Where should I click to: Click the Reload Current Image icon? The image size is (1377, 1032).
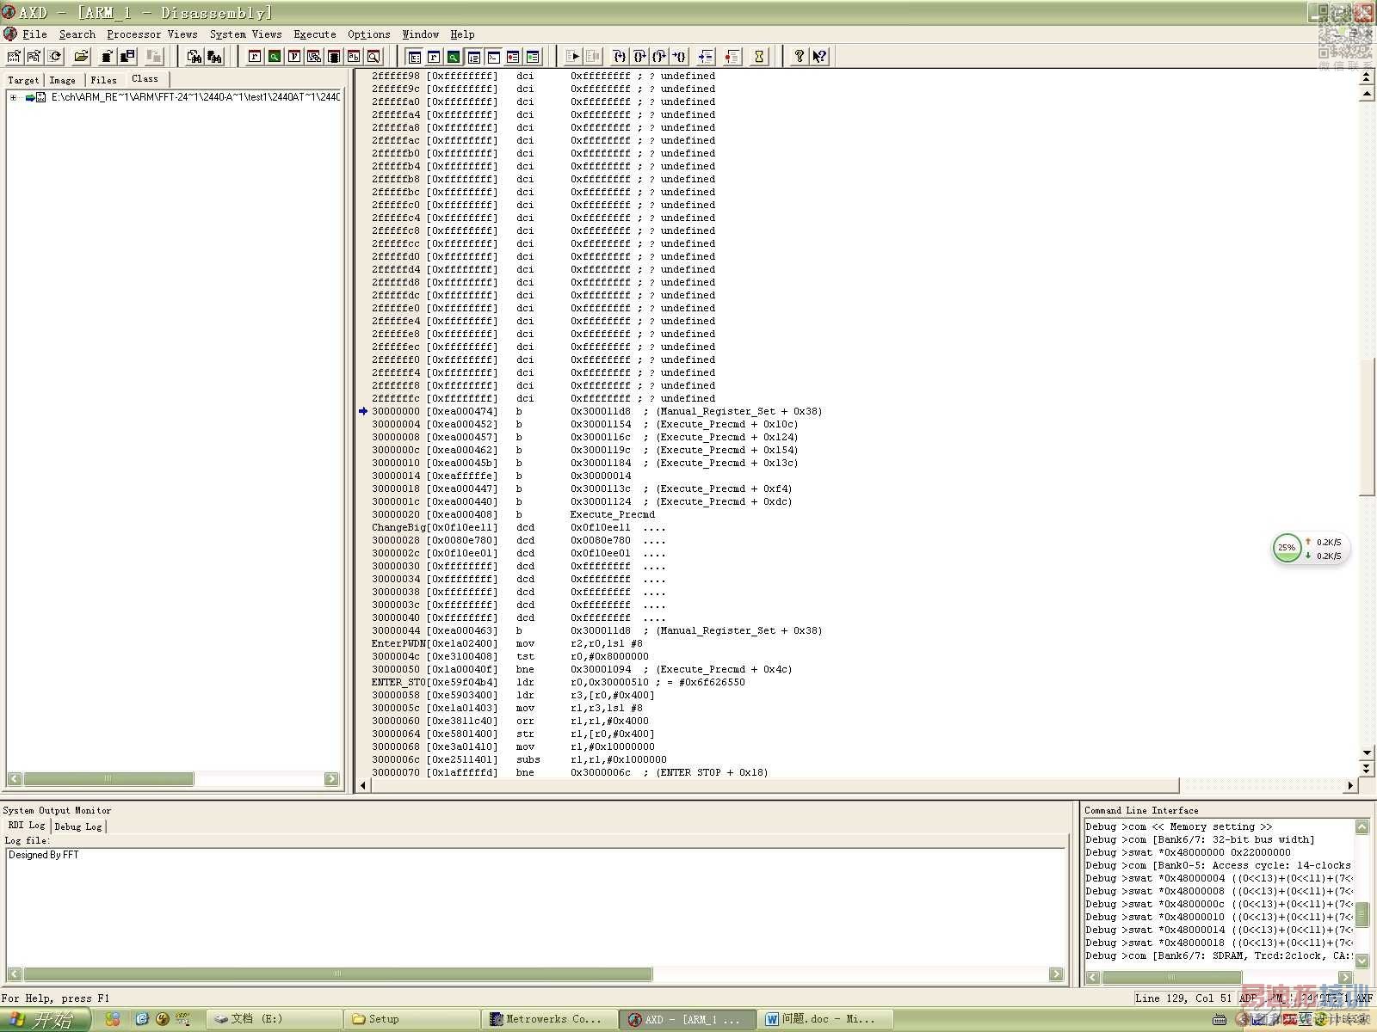pyautogui.click(x=55, y=57)
